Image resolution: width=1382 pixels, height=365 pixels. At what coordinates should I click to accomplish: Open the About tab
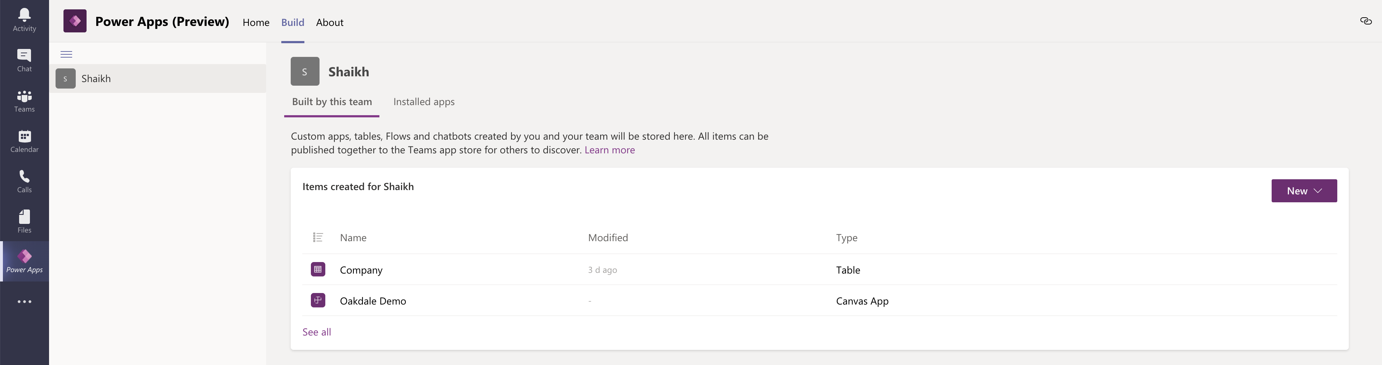[329, 22]
